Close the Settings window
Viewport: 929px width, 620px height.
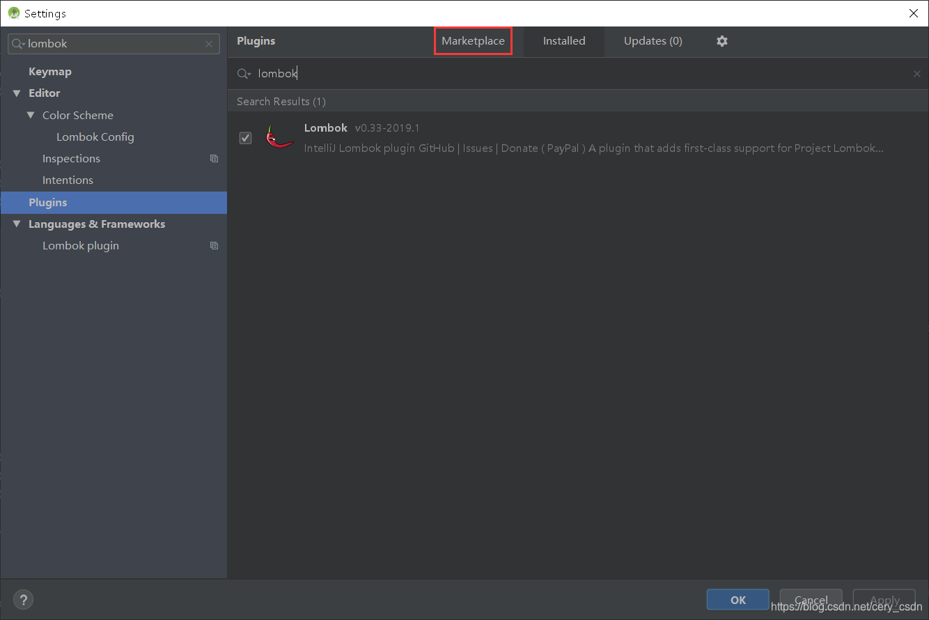(x=913, y=13)
